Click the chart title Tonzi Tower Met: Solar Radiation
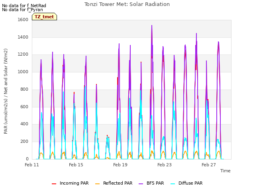255x191 pixels. point(127,4)
